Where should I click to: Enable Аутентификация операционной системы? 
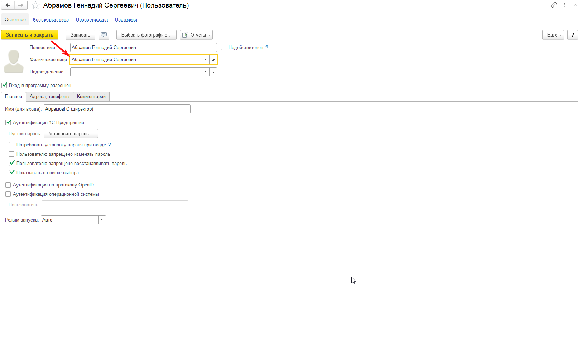pos(8,194)
